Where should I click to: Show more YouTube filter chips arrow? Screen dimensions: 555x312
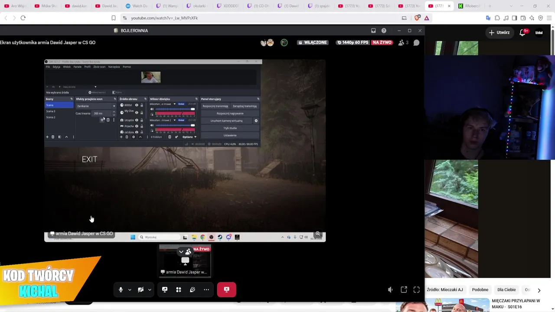pos(539,290)
